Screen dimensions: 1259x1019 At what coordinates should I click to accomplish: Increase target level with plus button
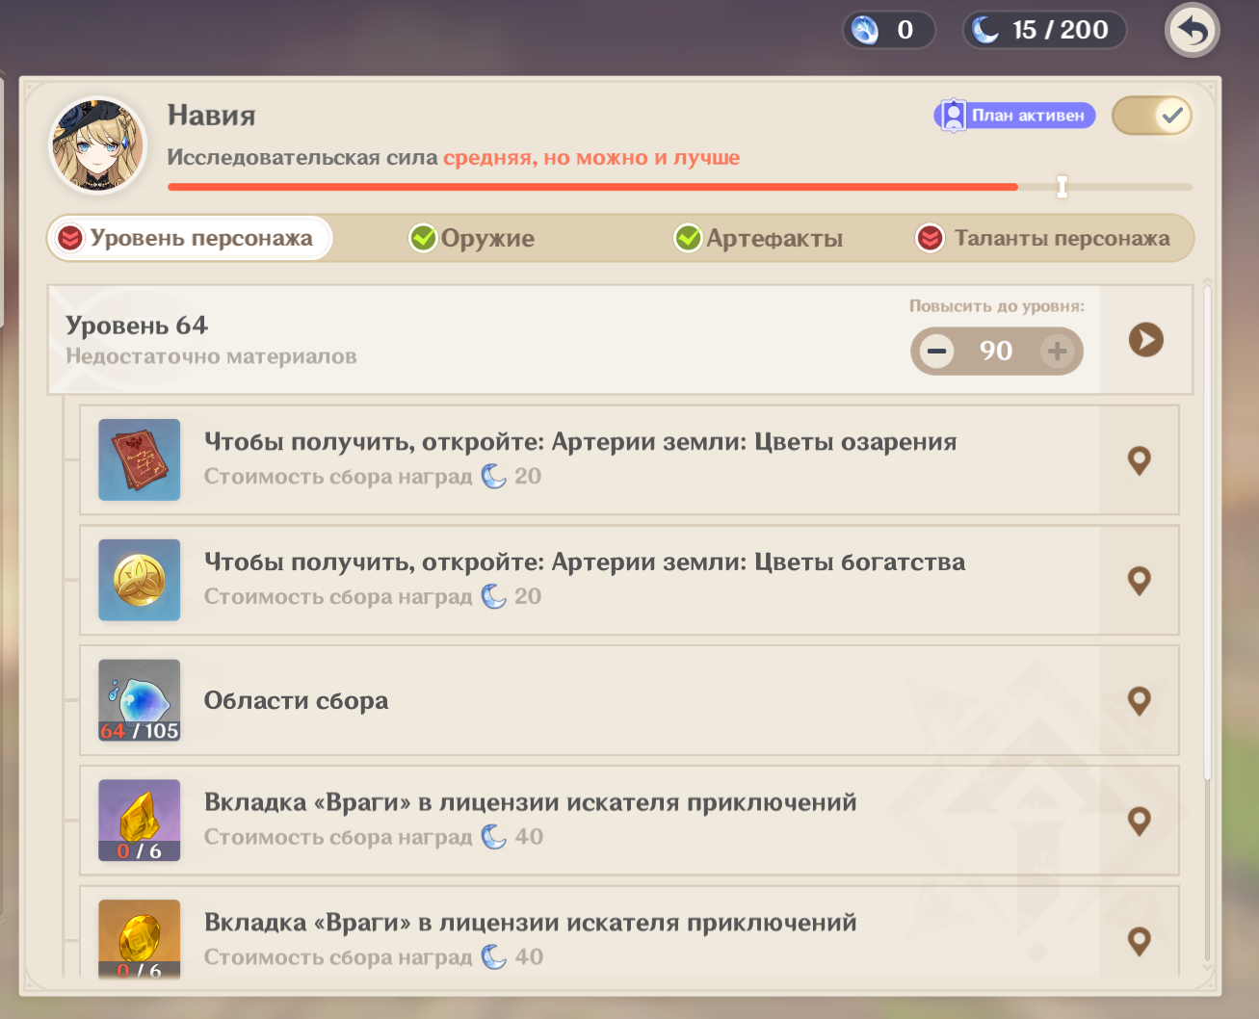point(1057,351)
